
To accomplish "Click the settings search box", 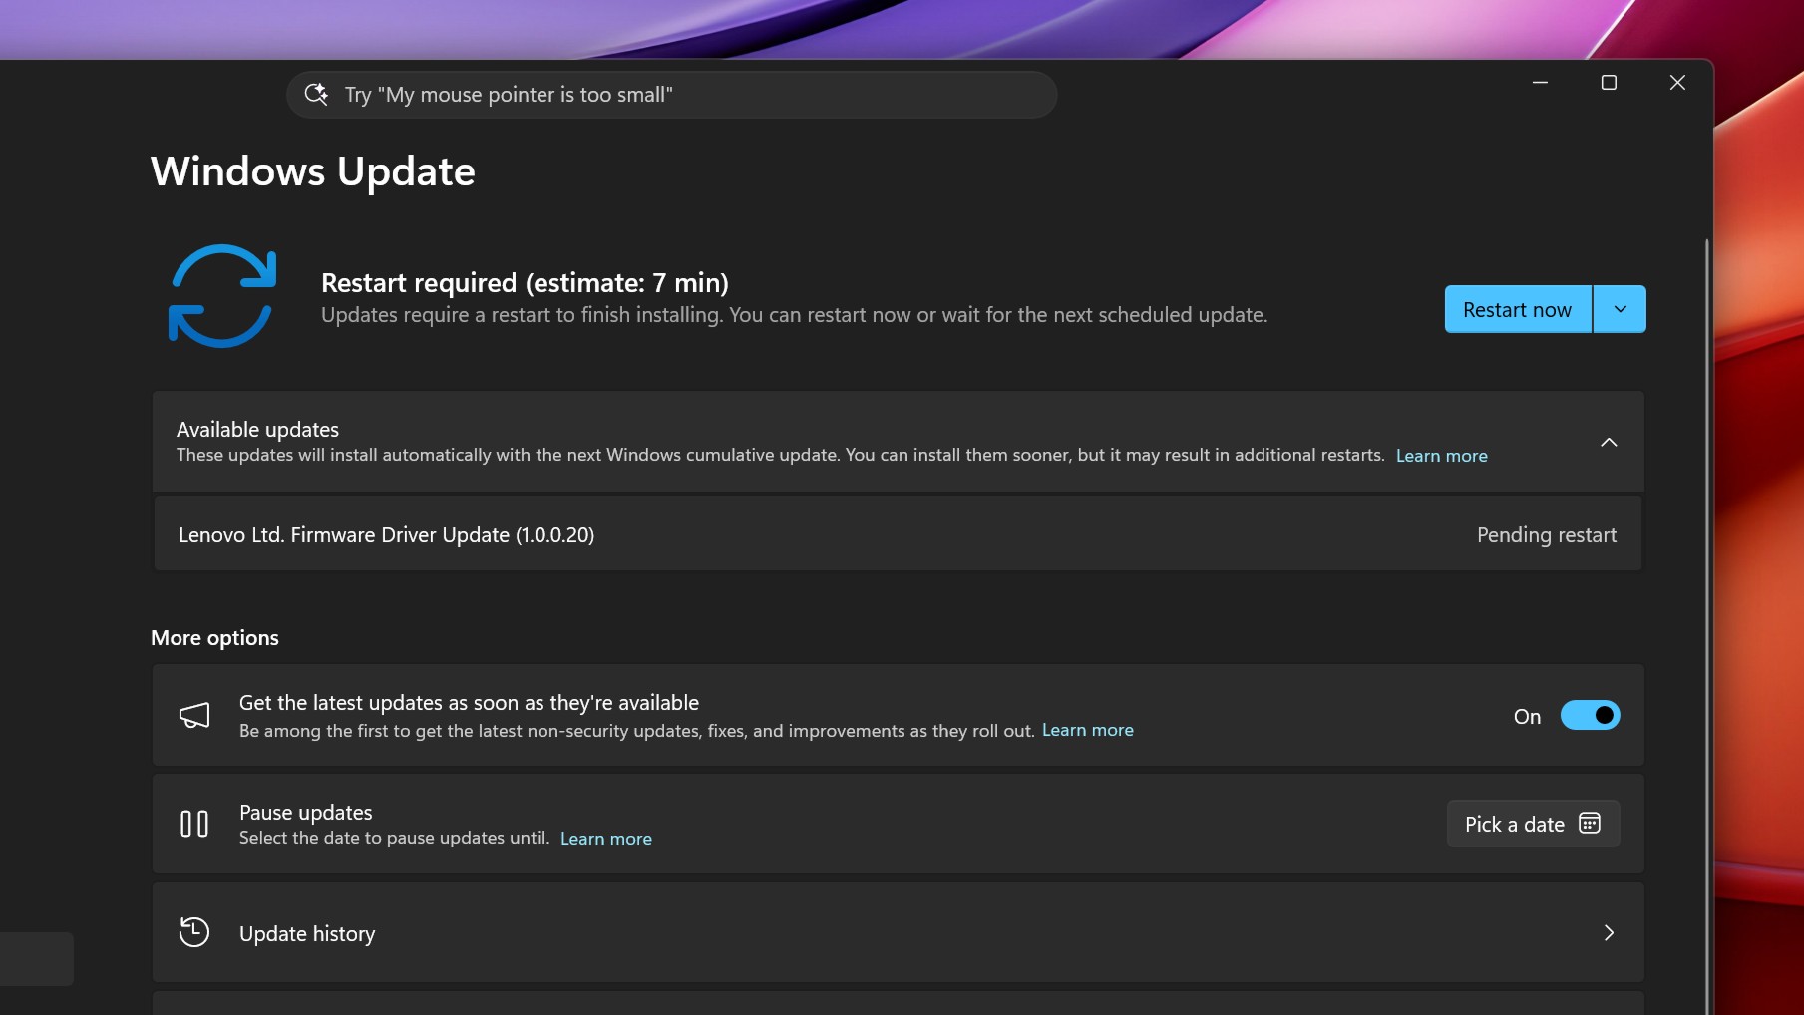I will click(x=671, y=95).
